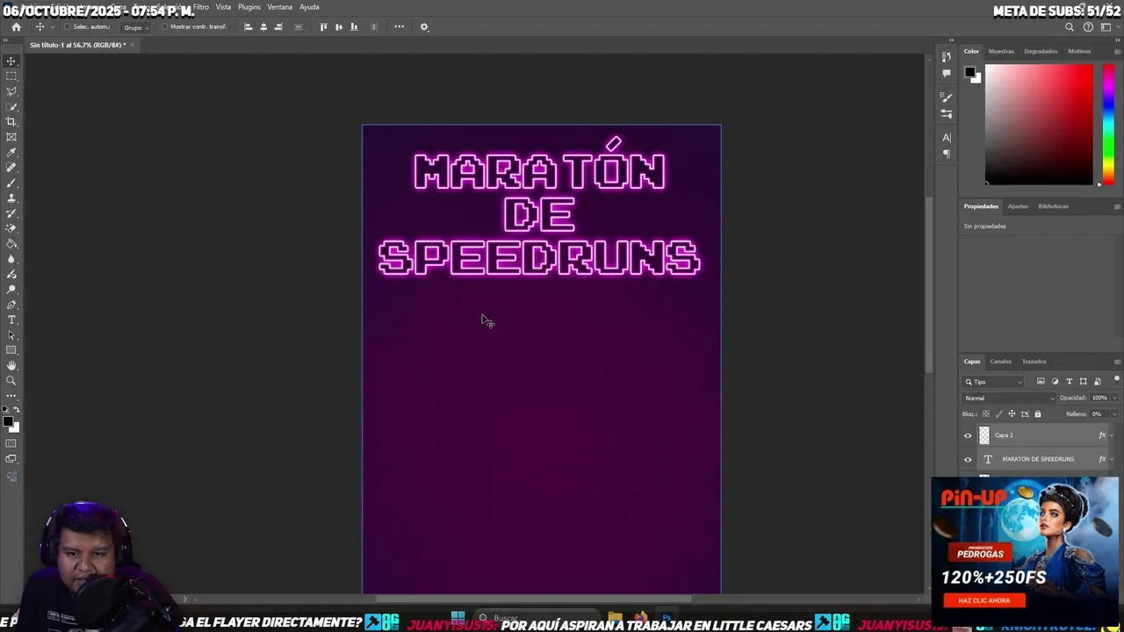Select the Pen tool
The height and width of the screenshot is (632, 1124).
tap(11, 305)
